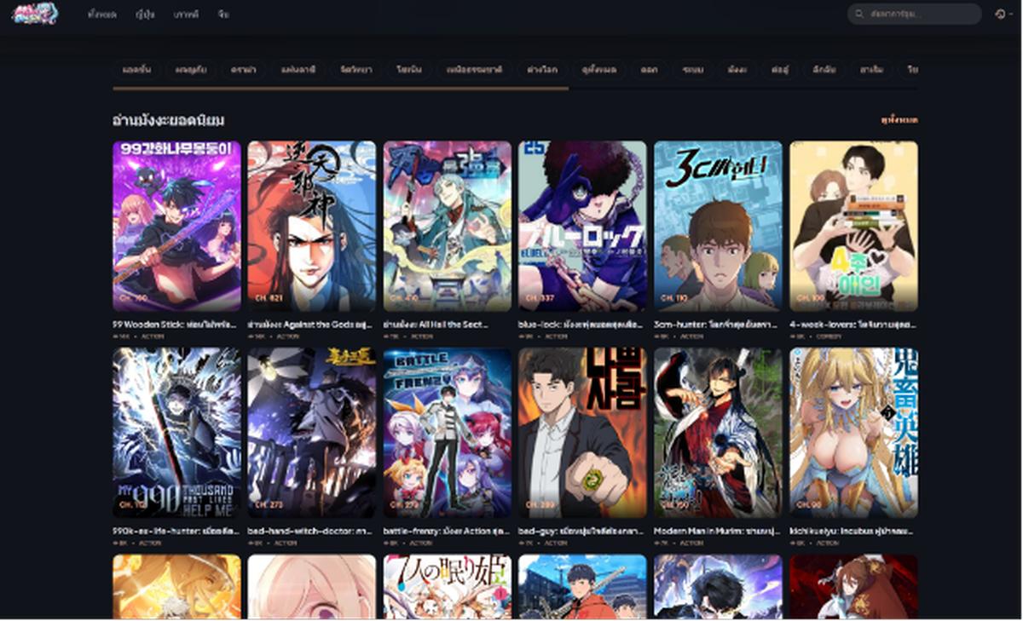Click the bad-hand-witch-doctor title link
The width and height of the screenshot is (1023, 621).
tap(311, 531)
